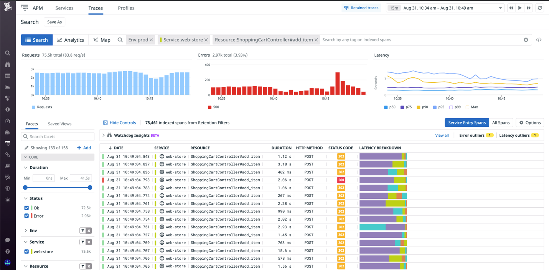Uncheck the Ok status checkbox
The image size is (549, 270).
(x=26, y=208)
